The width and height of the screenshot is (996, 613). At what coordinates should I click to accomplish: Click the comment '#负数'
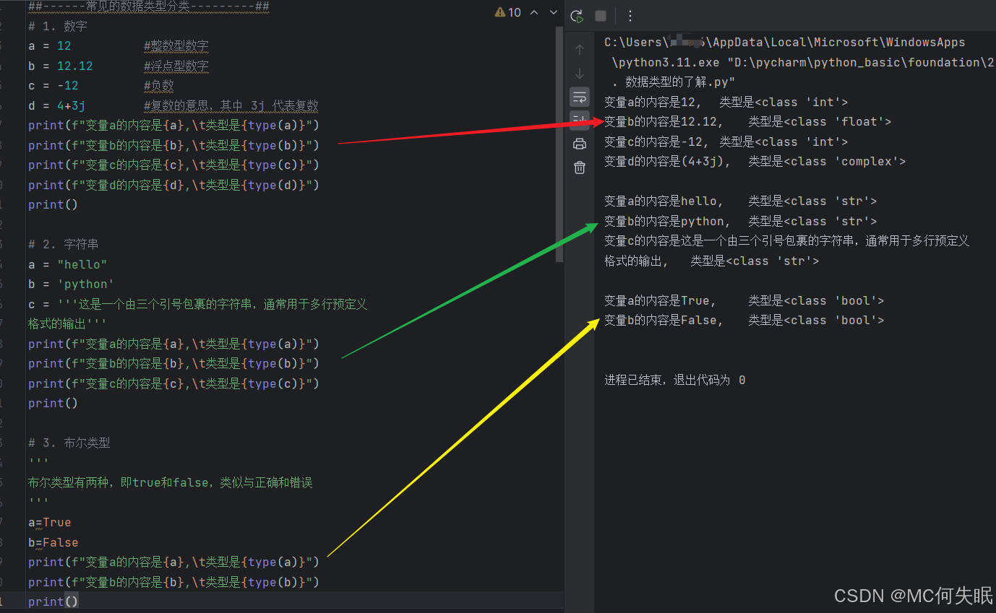[159, 86]
